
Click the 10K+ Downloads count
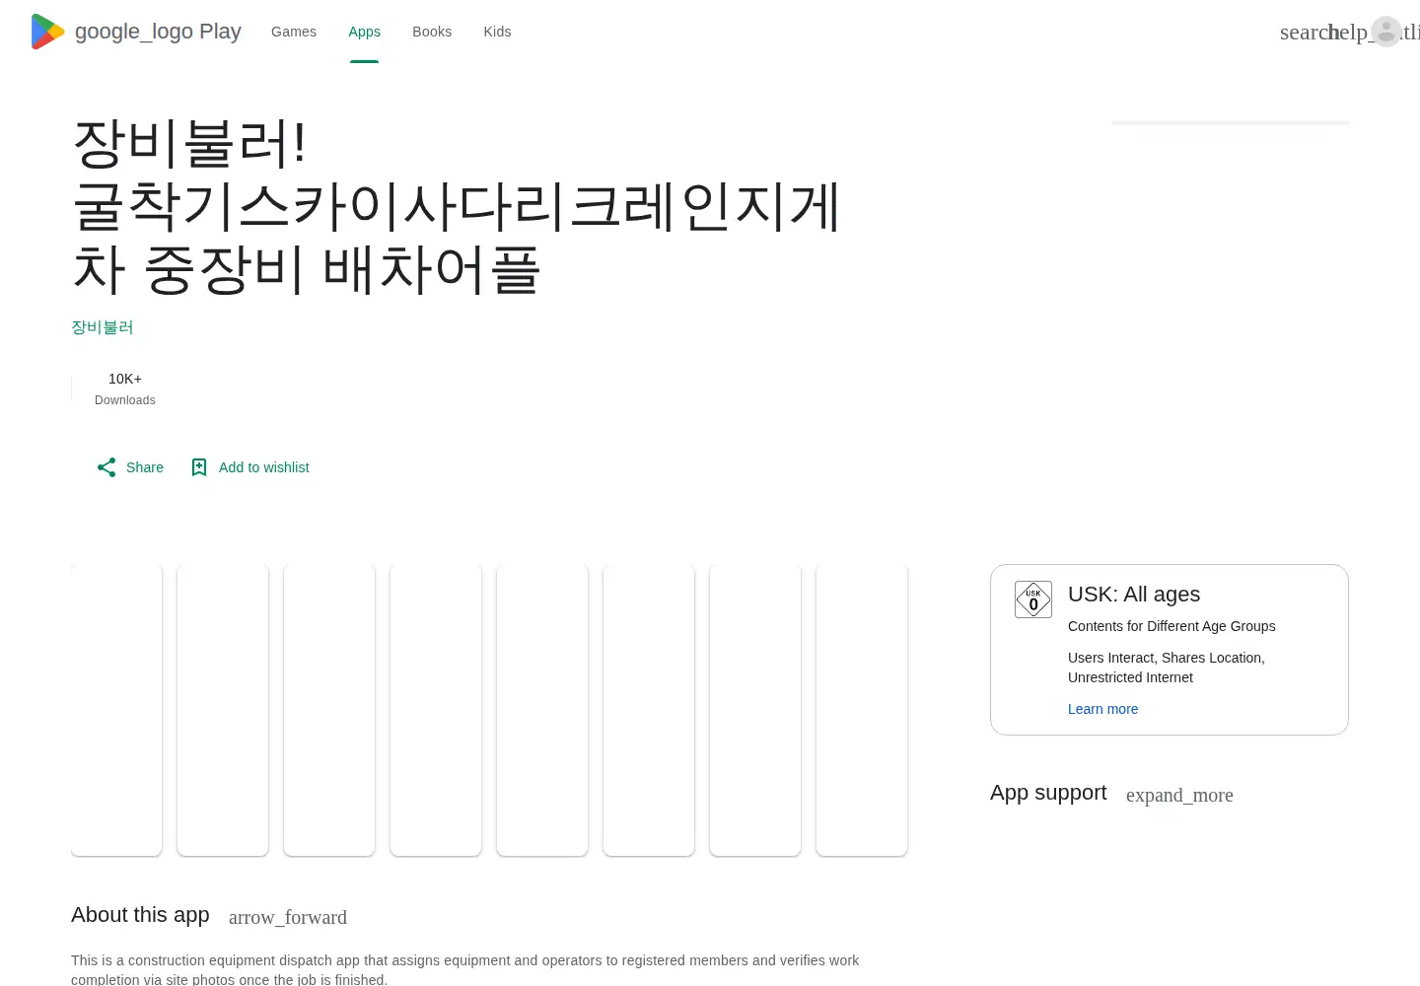pos(125,388)
